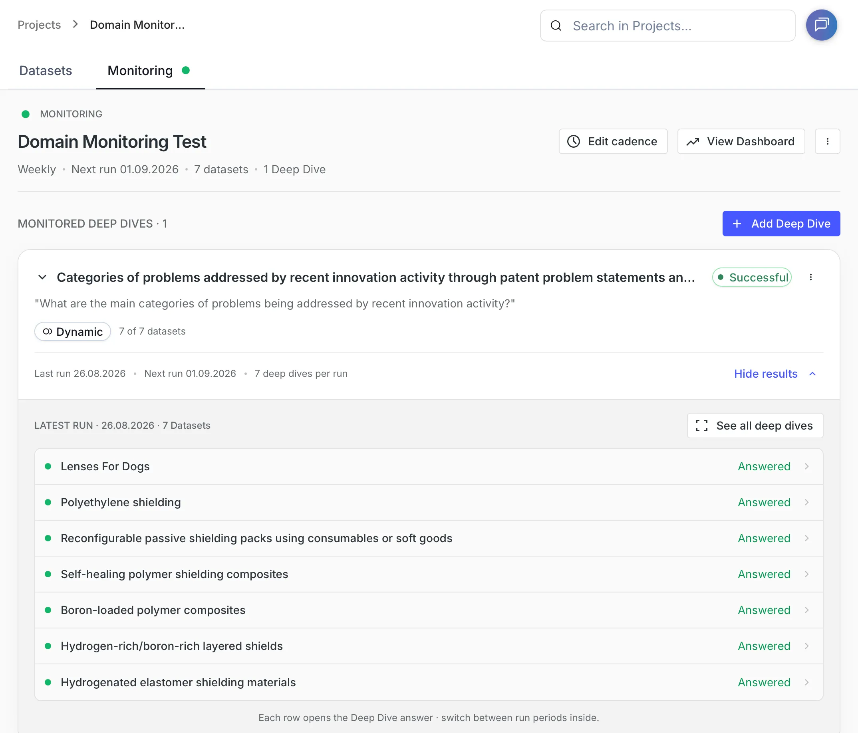
Task: Open the Domain Monitoring Test more-options menu
Action: [827, 142]
